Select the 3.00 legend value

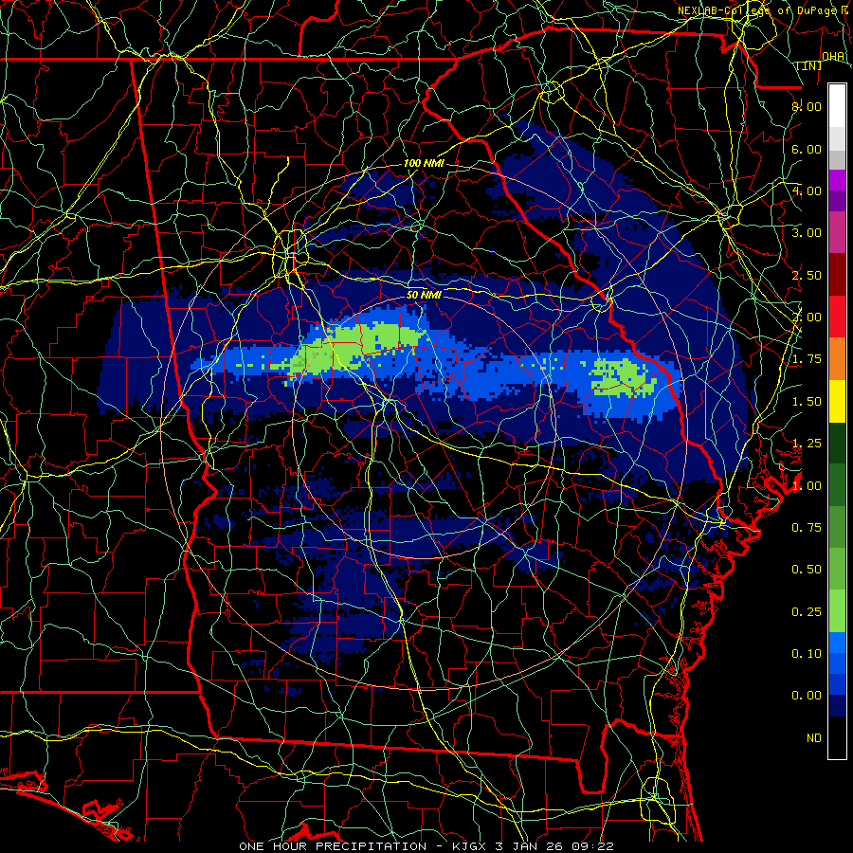807,233
